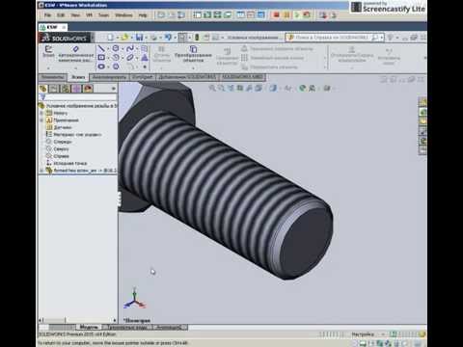
Task: Open the PropertyManager tab icon
Action: [x=54, y=89]
